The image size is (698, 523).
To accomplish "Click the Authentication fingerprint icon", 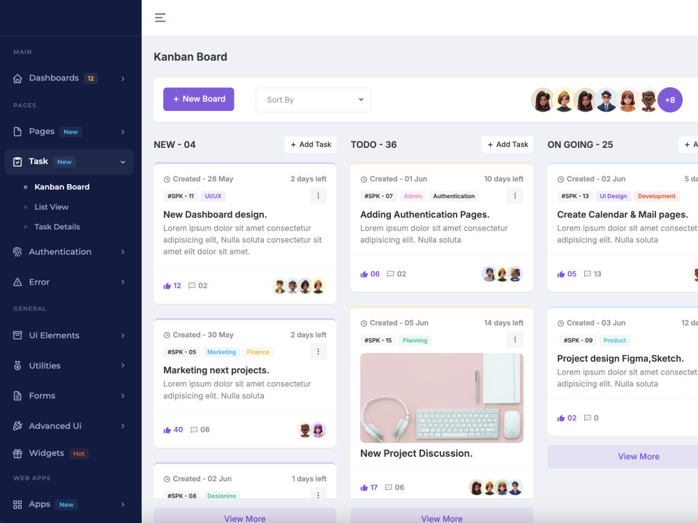I will (x=17, y=252).
